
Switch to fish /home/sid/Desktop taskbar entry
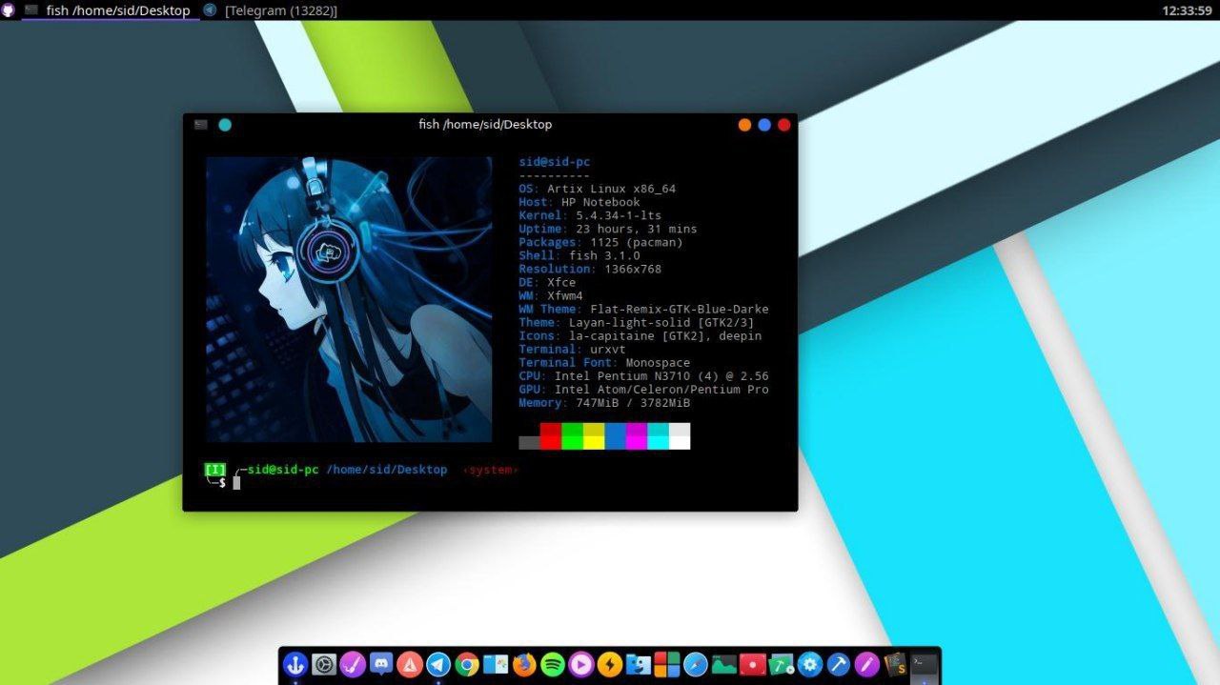[108, 10]
